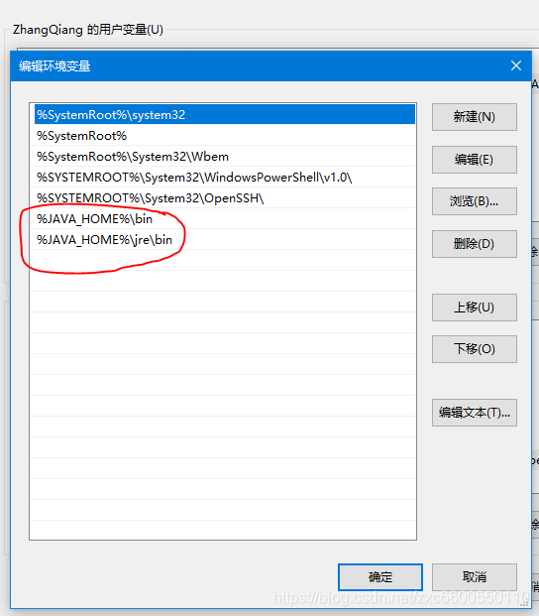This screenshot has height=616, width=539.
Task: Click the 删除(D) button
Action: pos(475,244)
